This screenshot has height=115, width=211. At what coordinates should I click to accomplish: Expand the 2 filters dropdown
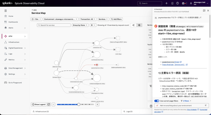click(x=186, y=101)
